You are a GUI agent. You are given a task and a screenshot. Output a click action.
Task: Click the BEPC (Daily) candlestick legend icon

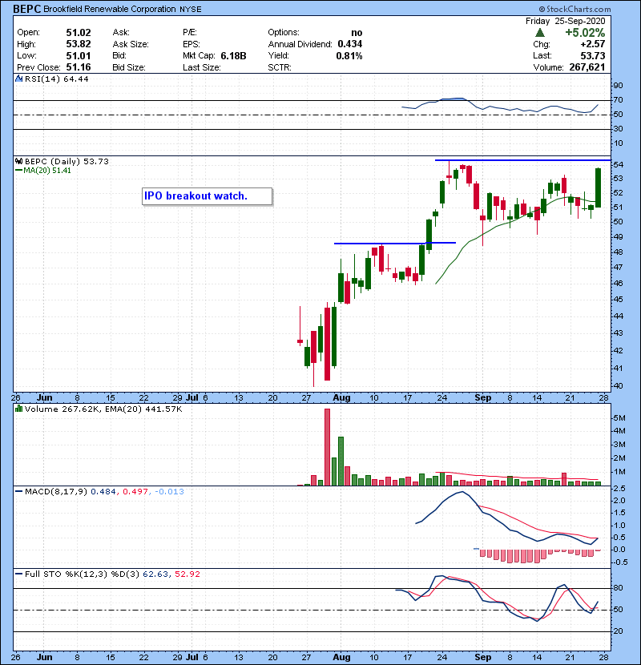pos(18,161)
